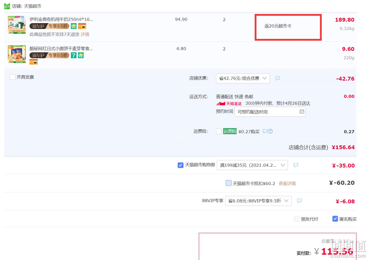
Task: Click the milk unit price 94.90
Action: tap(181, 20)
